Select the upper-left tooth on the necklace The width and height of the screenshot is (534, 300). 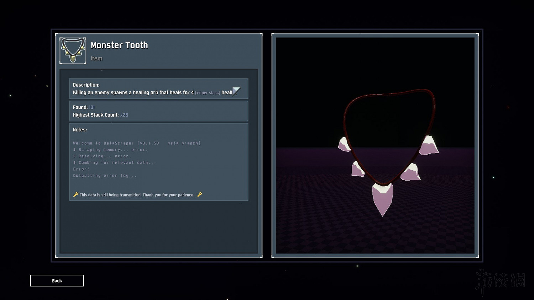(x=344, y=145)
